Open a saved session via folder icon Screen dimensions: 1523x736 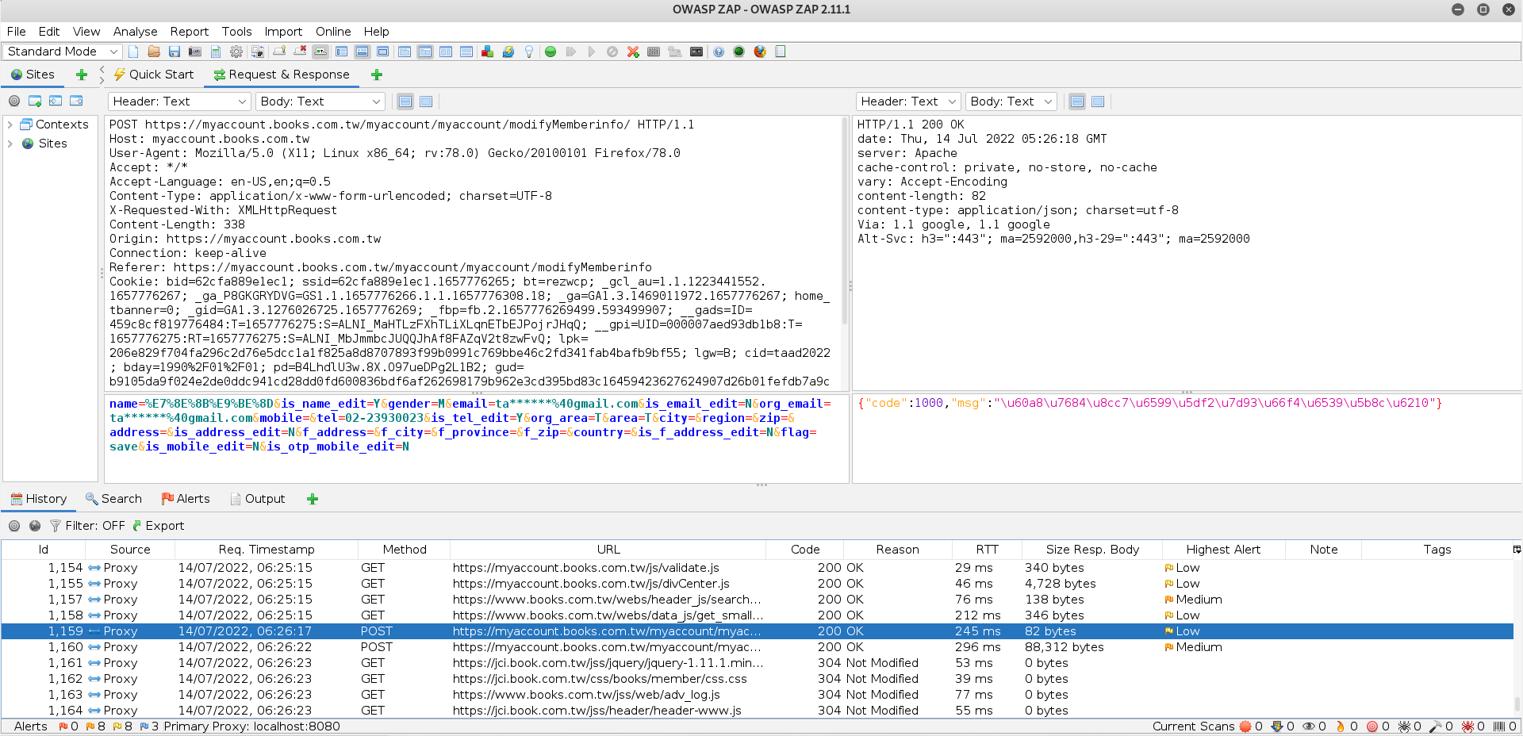tap(154, 52)
